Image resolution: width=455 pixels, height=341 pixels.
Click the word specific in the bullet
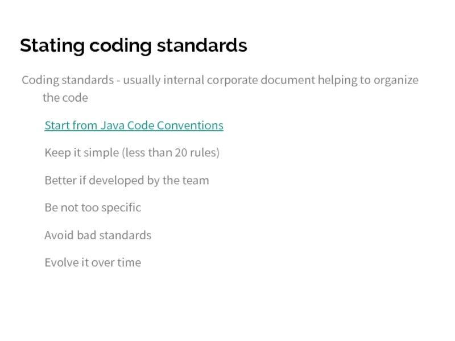122,208
